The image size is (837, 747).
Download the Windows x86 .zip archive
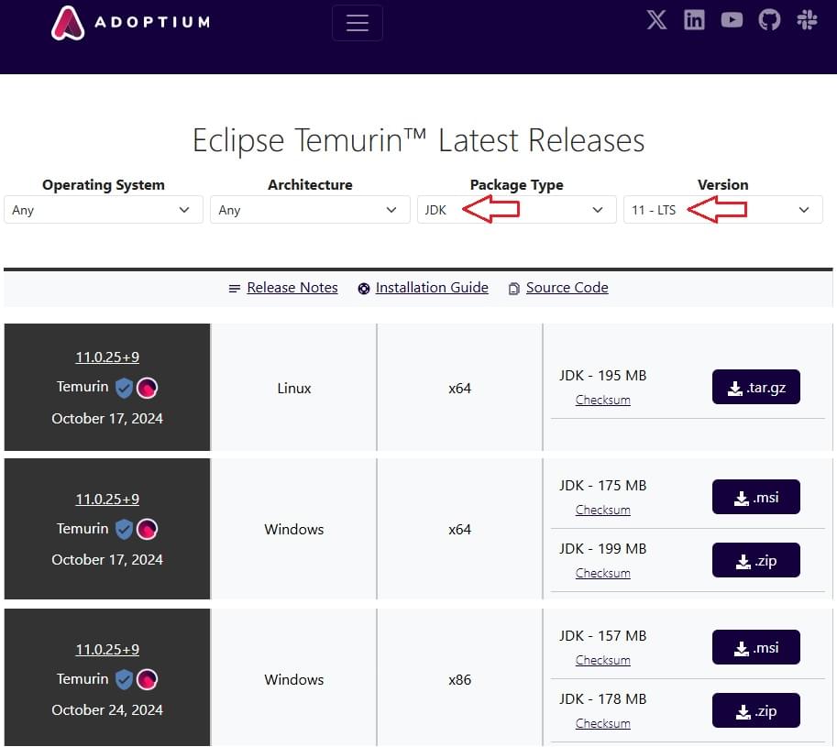[755, 711]
